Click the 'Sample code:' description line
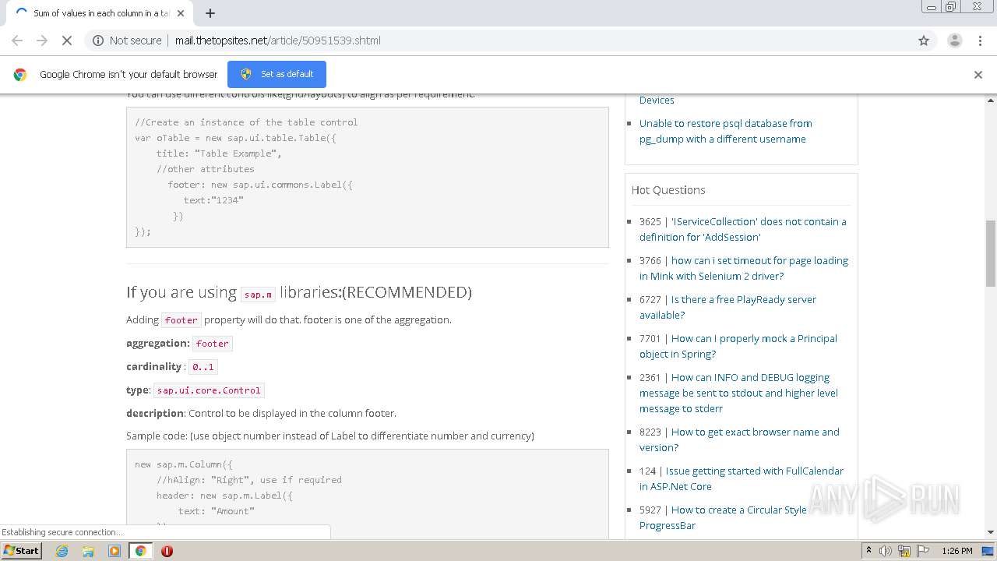The height and width of the screenshot is (561, 997). (x=330, y=436)
